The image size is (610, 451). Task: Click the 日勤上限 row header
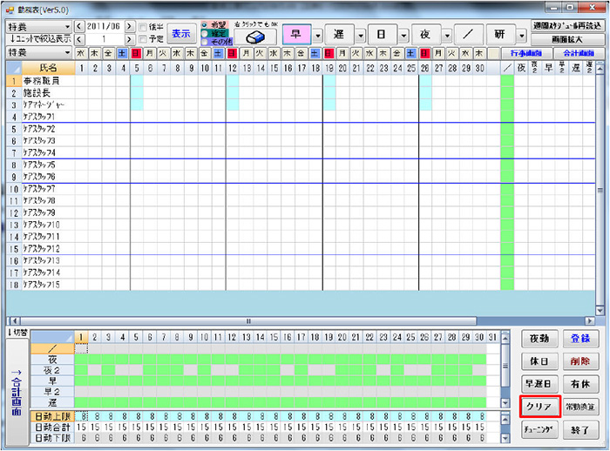[52, 417]
